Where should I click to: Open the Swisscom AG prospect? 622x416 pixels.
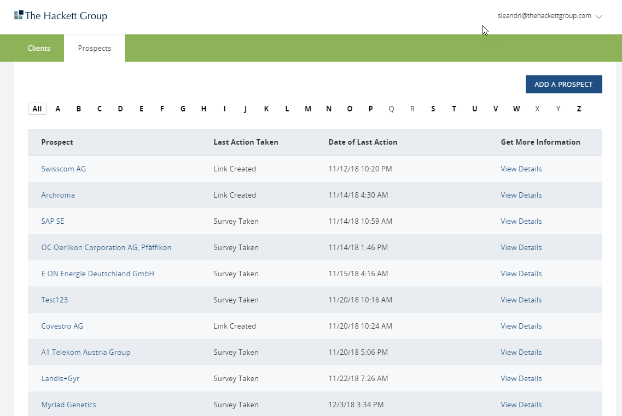(63, 169)
